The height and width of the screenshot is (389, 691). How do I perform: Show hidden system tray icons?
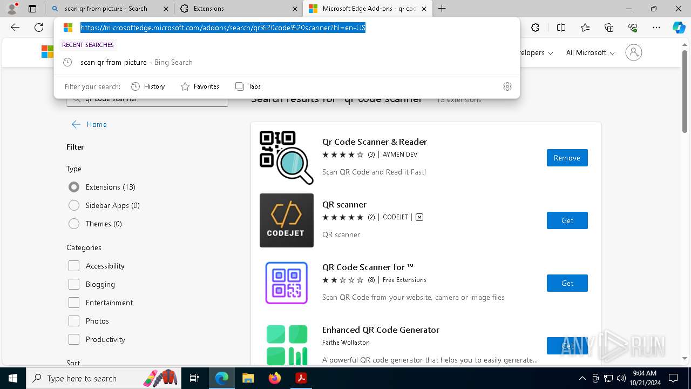click(582, 378)
